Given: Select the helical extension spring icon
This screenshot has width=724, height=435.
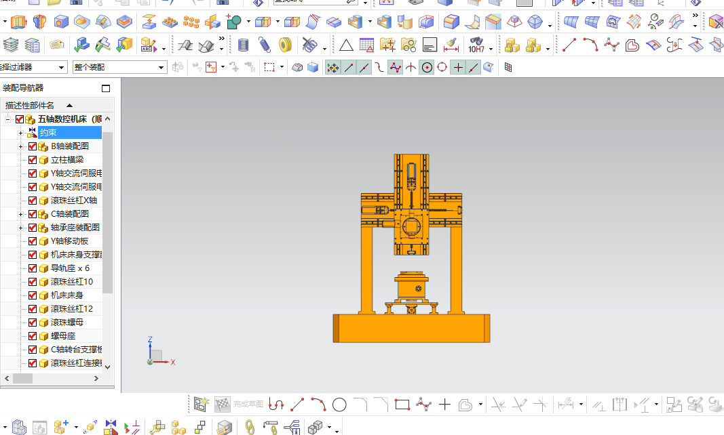Looking at the screenshot, I should [x=264, y=45].
